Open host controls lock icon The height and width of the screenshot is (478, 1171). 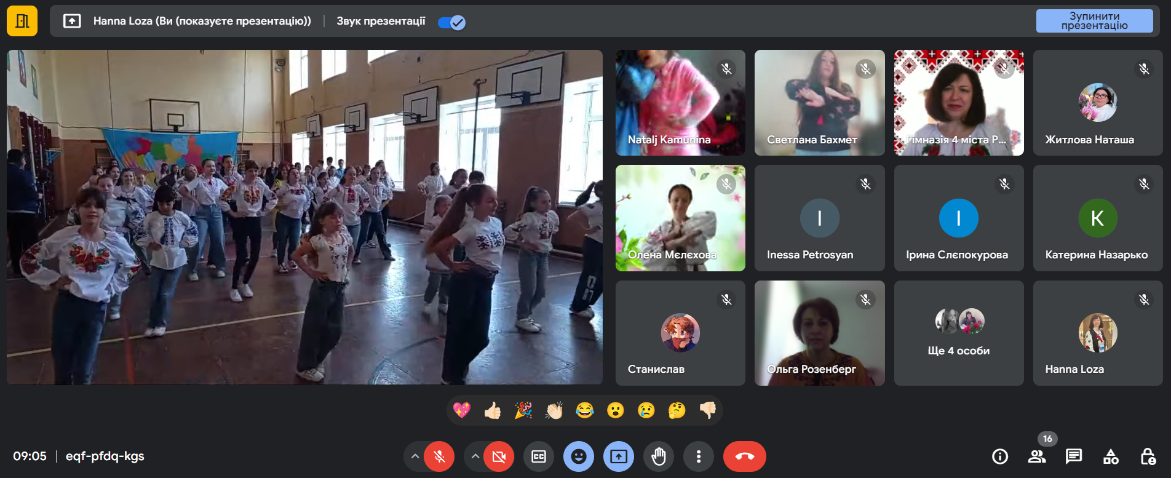[x=1148, y=456]
